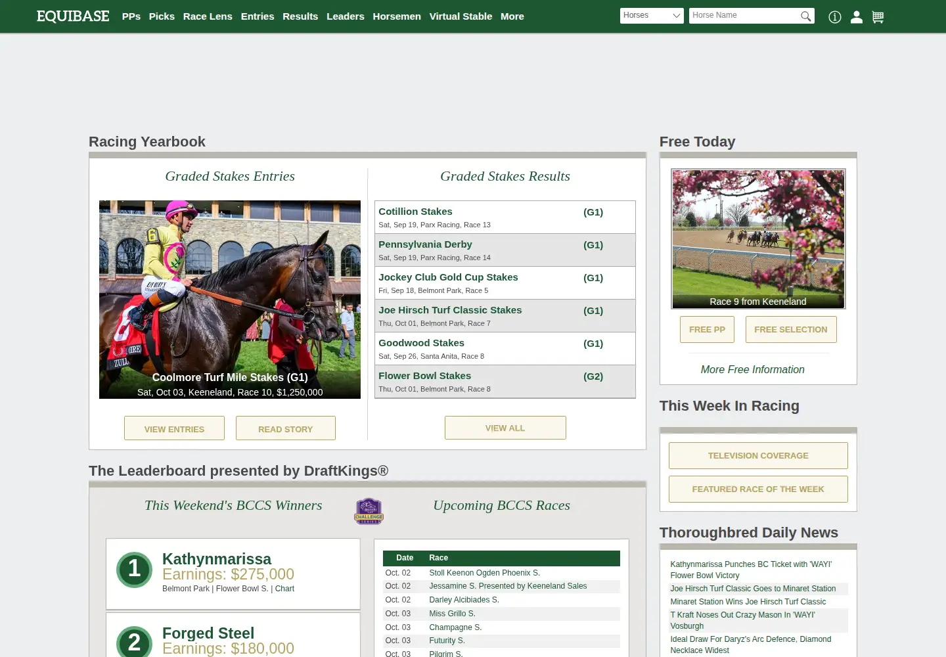Open the Picks menu
Screen dimensions: 946x657
pyautogui.click(x=162, y=16)
